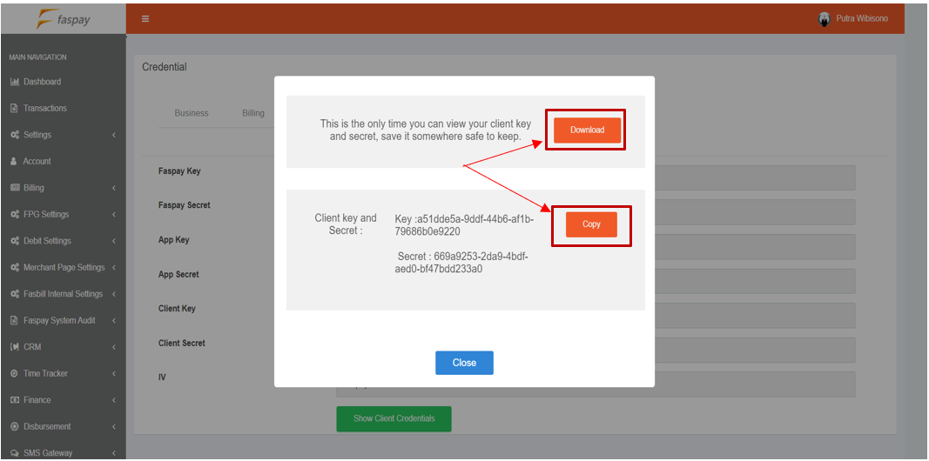This screenshot has width=929, height=461.
Task: Copy the client key and secret
Action: coord(591,224)
